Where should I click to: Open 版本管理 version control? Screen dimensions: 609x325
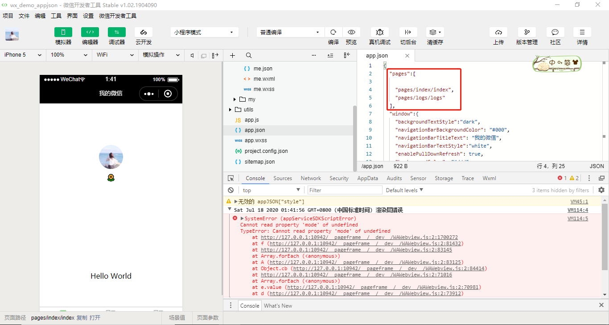tap(527, 32)
